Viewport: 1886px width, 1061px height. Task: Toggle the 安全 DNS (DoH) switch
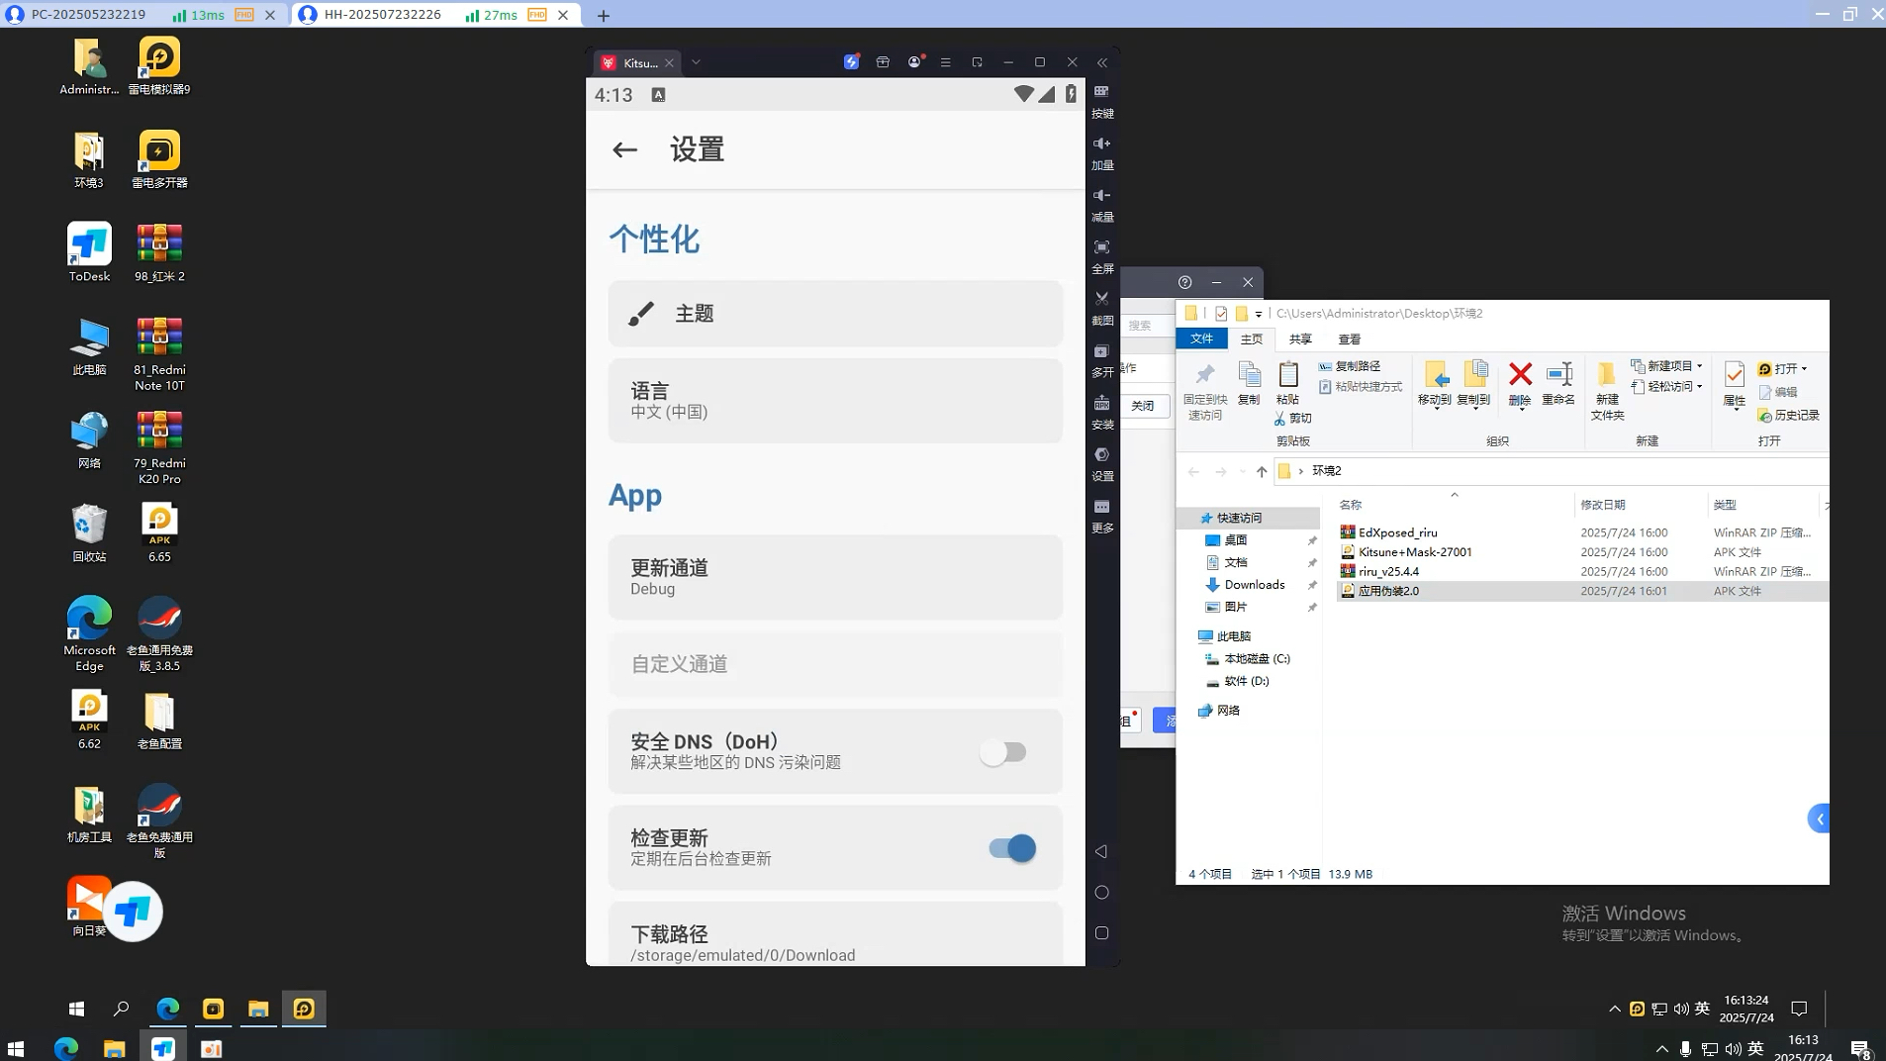pyautogui.click(x=1003, y=752)
